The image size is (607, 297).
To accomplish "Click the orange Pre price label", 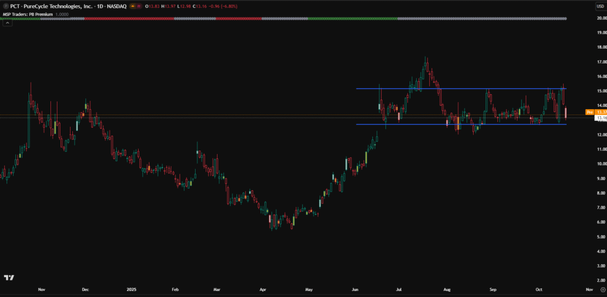I will [x=589, y=111].
